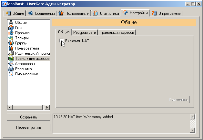
Task: Enable the Включить NAT checkbox
Action: 61,41
